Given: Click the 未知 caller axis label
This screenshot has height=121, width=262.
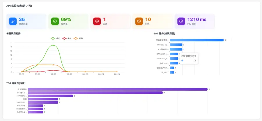Looking at the screenshot, I should click(x=25, y=99).
